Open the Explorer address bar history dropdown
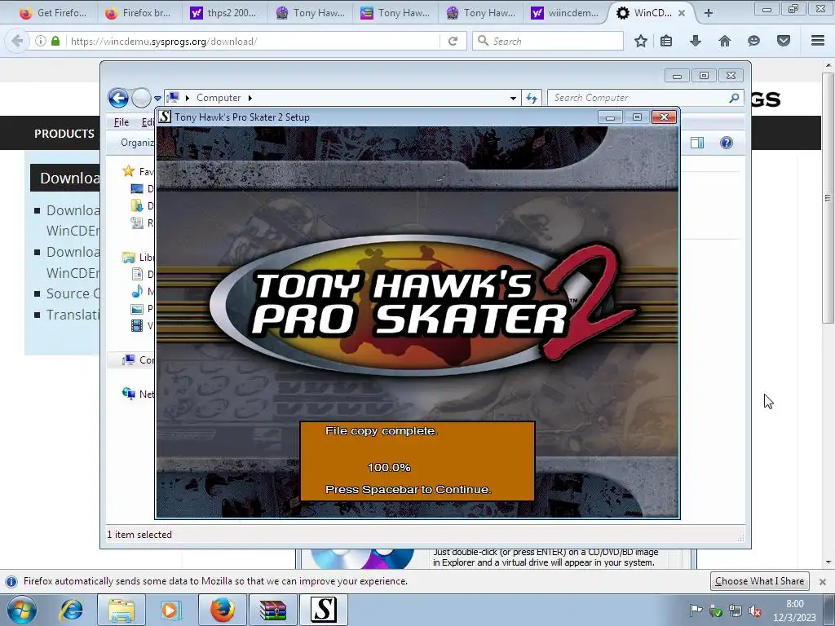Screen dimensions: 835x626 click(513, 98)
